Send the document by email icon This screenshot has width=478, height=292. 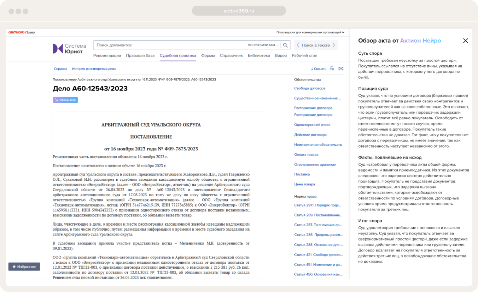[341, 68]
